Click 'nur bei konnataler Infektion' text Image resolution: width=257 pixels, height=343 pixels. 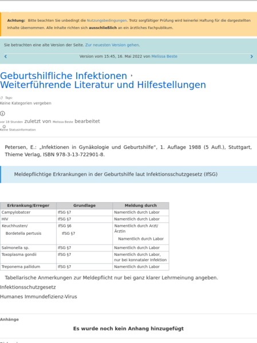(140, 260)
